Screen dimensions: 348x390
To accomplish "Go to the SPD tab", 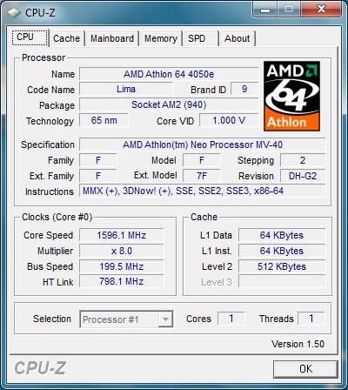I will pyautogui.click(x=200, y=38).
